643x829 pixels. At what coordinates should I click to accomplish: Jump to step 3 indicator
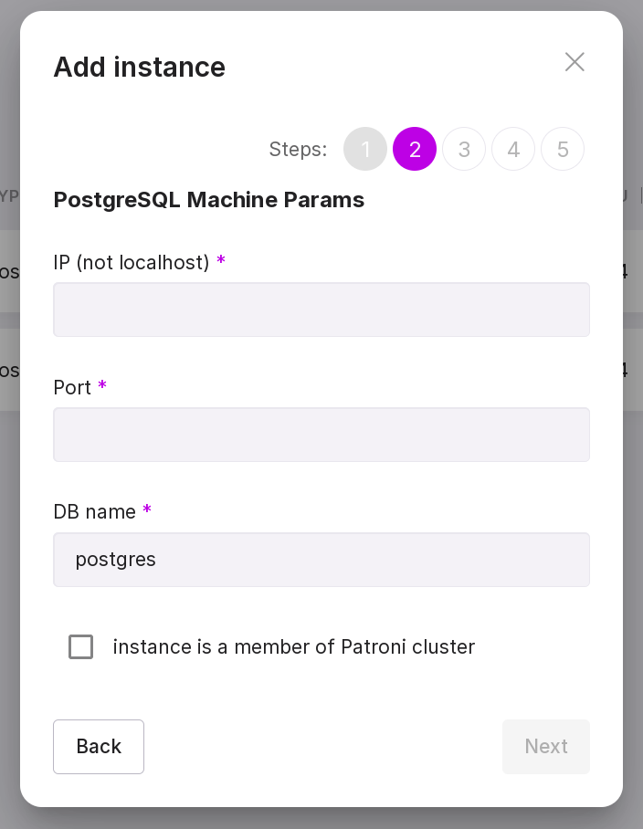(x=464, y=149)
